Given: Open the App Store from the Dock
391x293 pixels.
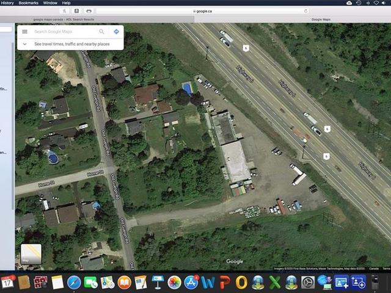Looking at the screenshot, I should (x=191, y=283).
